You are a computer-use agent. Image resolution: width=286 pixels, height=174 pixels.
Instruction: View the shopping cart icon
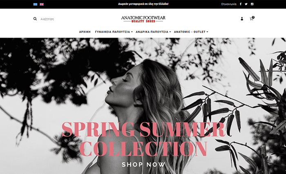click(x=252, y=18)
